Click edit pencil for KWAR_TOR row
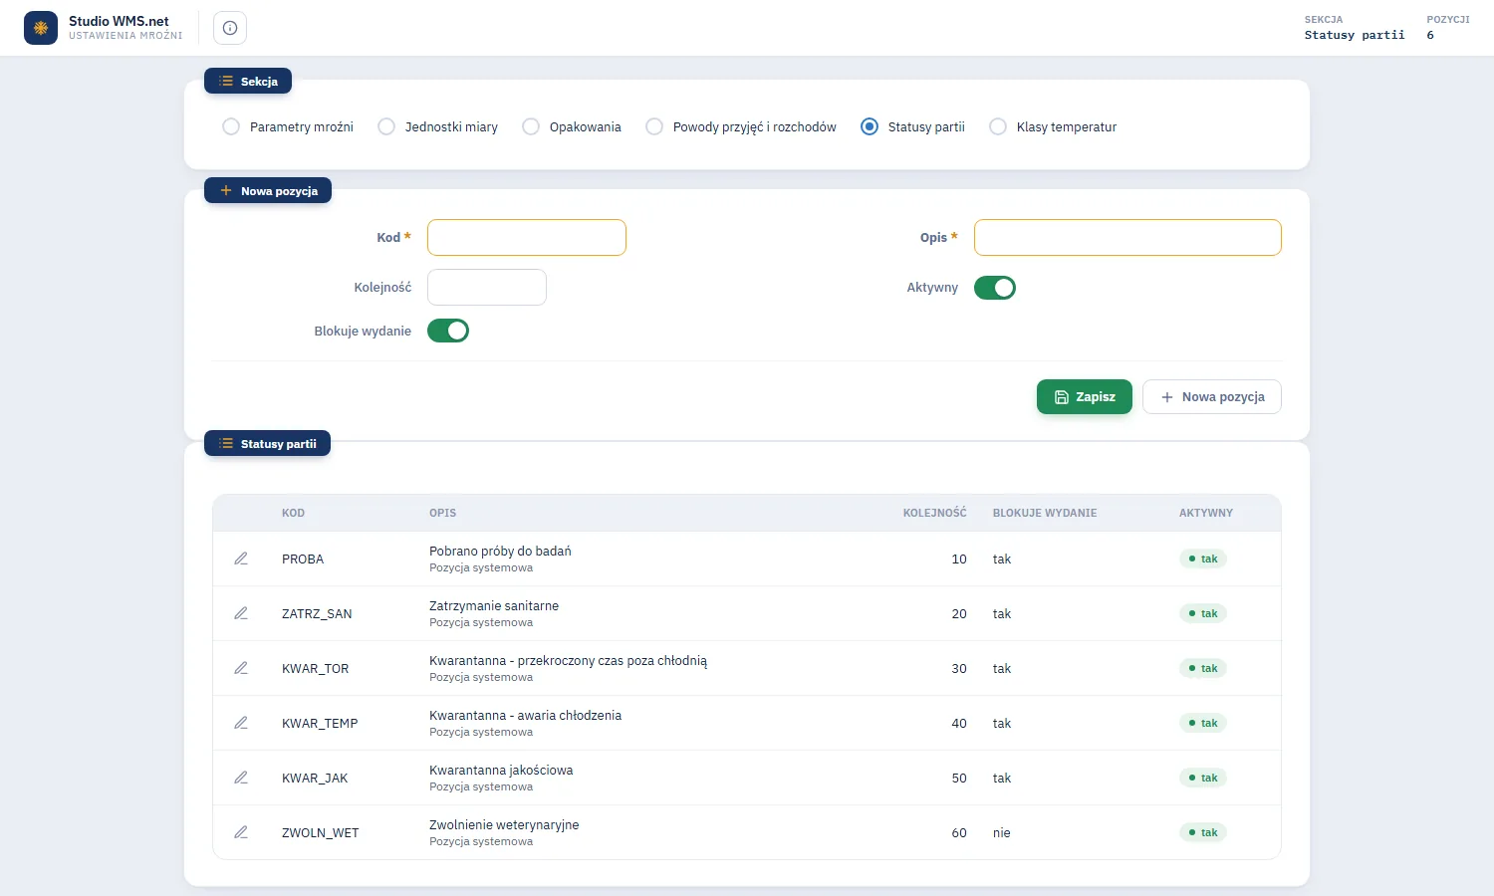Viewport: 1494px width, 896px height. (241, 668)
